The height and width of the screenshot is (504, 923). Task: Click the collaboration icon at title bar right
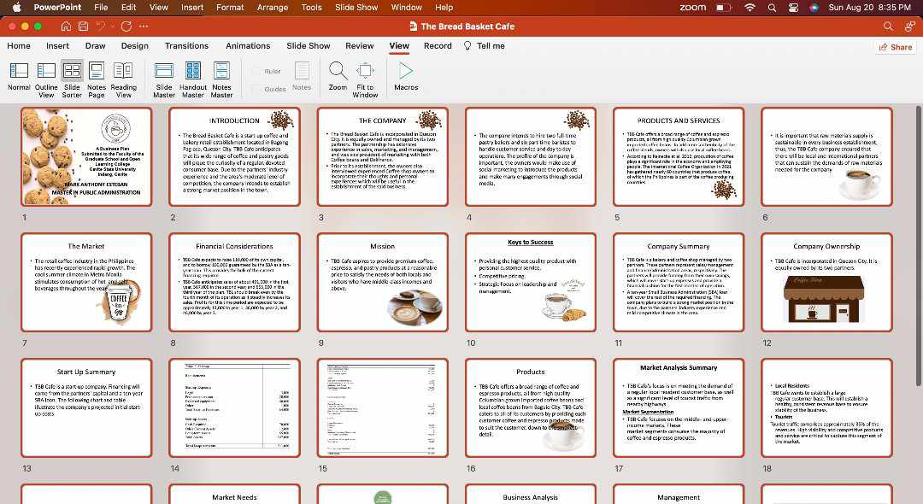pyautogui.click(x=910, y=26)
